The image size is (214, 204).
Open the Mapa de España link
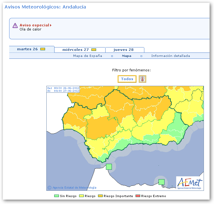pos(88,56)
